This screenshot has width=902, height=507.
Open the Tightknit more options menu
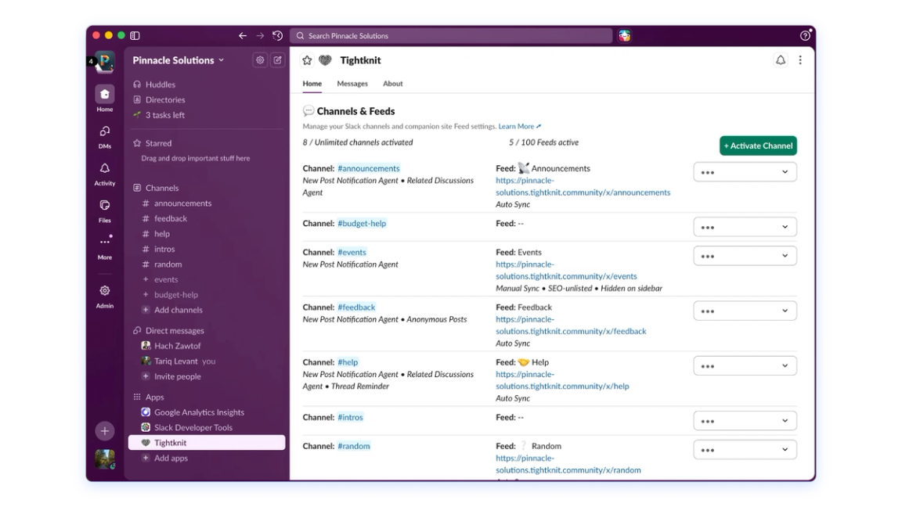800,59
